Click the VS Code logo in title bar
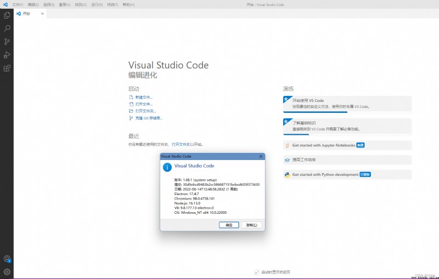Screen dimensions: 439x279 click(x=5, y=4)
